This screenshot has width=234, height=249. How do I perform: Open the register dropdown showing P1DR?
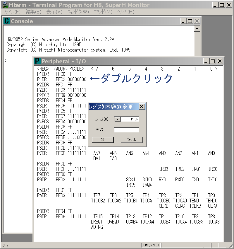click(x=117, y=119)
